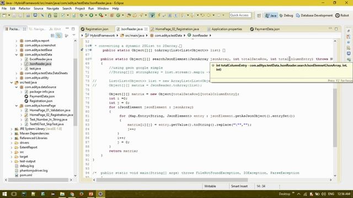Open Package Explorer View Menu triangle
This screenshot has height=198, width=353.
tap(74, 35)
